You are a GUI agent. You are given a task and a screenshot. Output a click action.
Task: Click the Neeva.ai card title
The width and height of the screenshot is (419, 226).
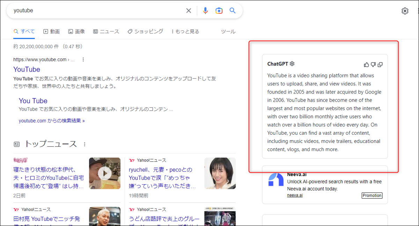pos(297,175)
